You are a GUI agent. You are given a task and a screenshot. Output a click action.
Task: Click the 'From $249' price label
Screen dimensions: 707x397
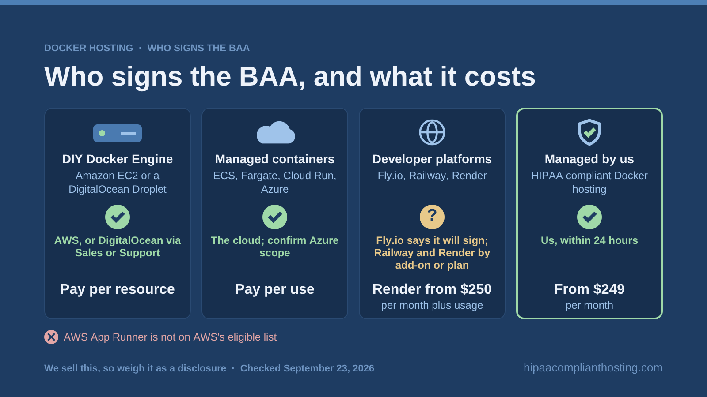(589, 289)
